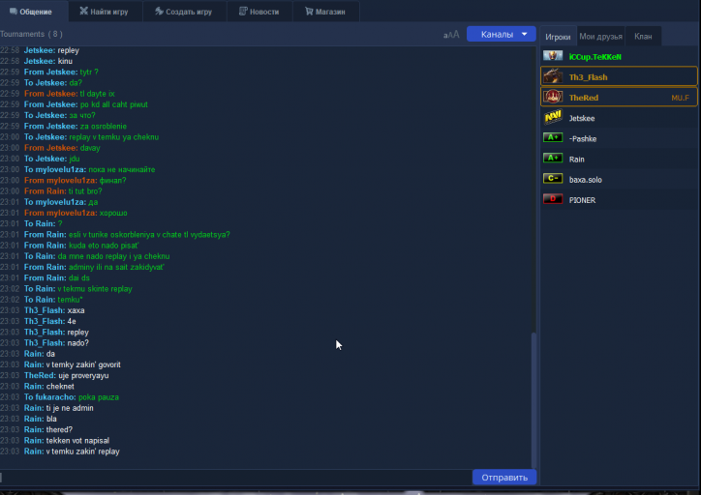The width and height of the screenshot is (701, 495).
Task: Click the chat window vertical scrollbar
Action: click(x=533, y=399)
